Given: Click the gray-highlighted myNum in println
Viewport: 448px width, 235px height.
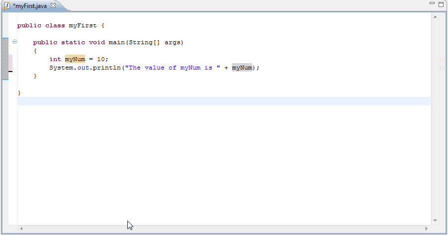Looking at the screenshot, I should click(x=242, y=68).
